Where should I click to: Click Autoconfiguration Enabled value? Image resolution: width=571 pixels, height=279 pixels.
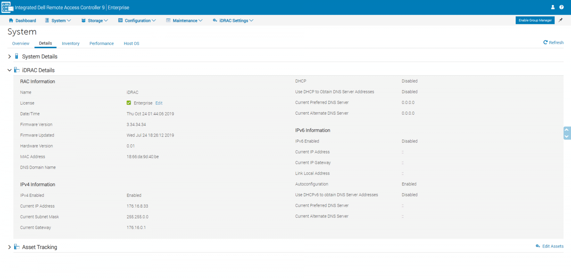coord(409,184)
